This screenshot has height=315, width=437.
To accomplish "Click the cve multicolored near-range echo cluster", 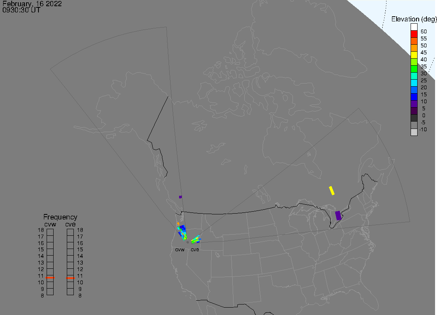I will click(x=196, y=239).
